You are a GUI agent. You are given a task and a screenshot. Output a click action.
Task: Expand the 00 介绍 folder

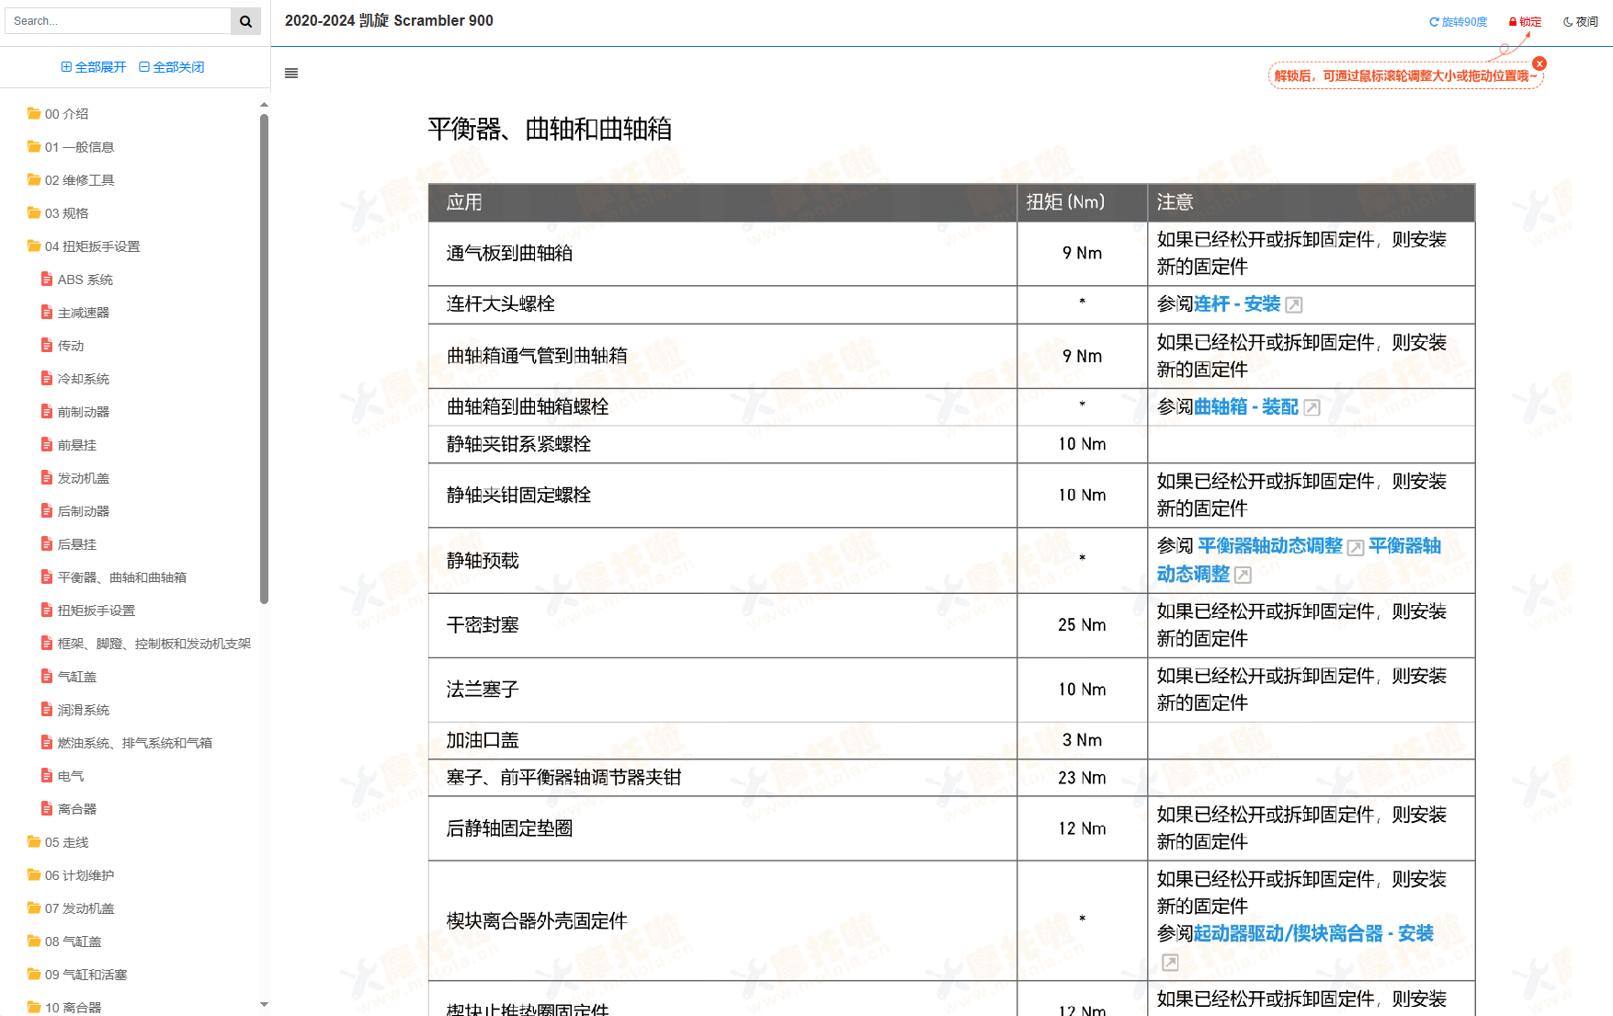tap(58, 114)
